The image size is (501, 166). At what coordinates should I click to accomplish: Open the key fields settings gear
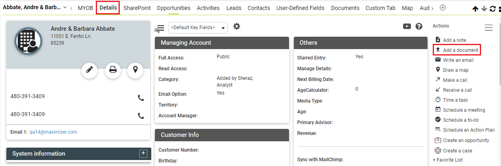tap(237, 26)
